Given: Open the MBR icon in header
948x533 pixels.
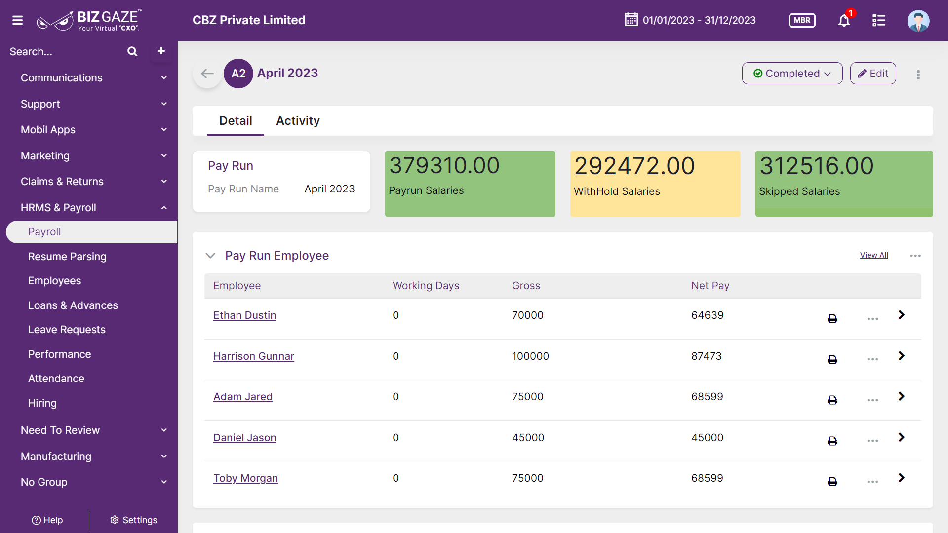Looking at the screenshot, I should pos(802,20).
